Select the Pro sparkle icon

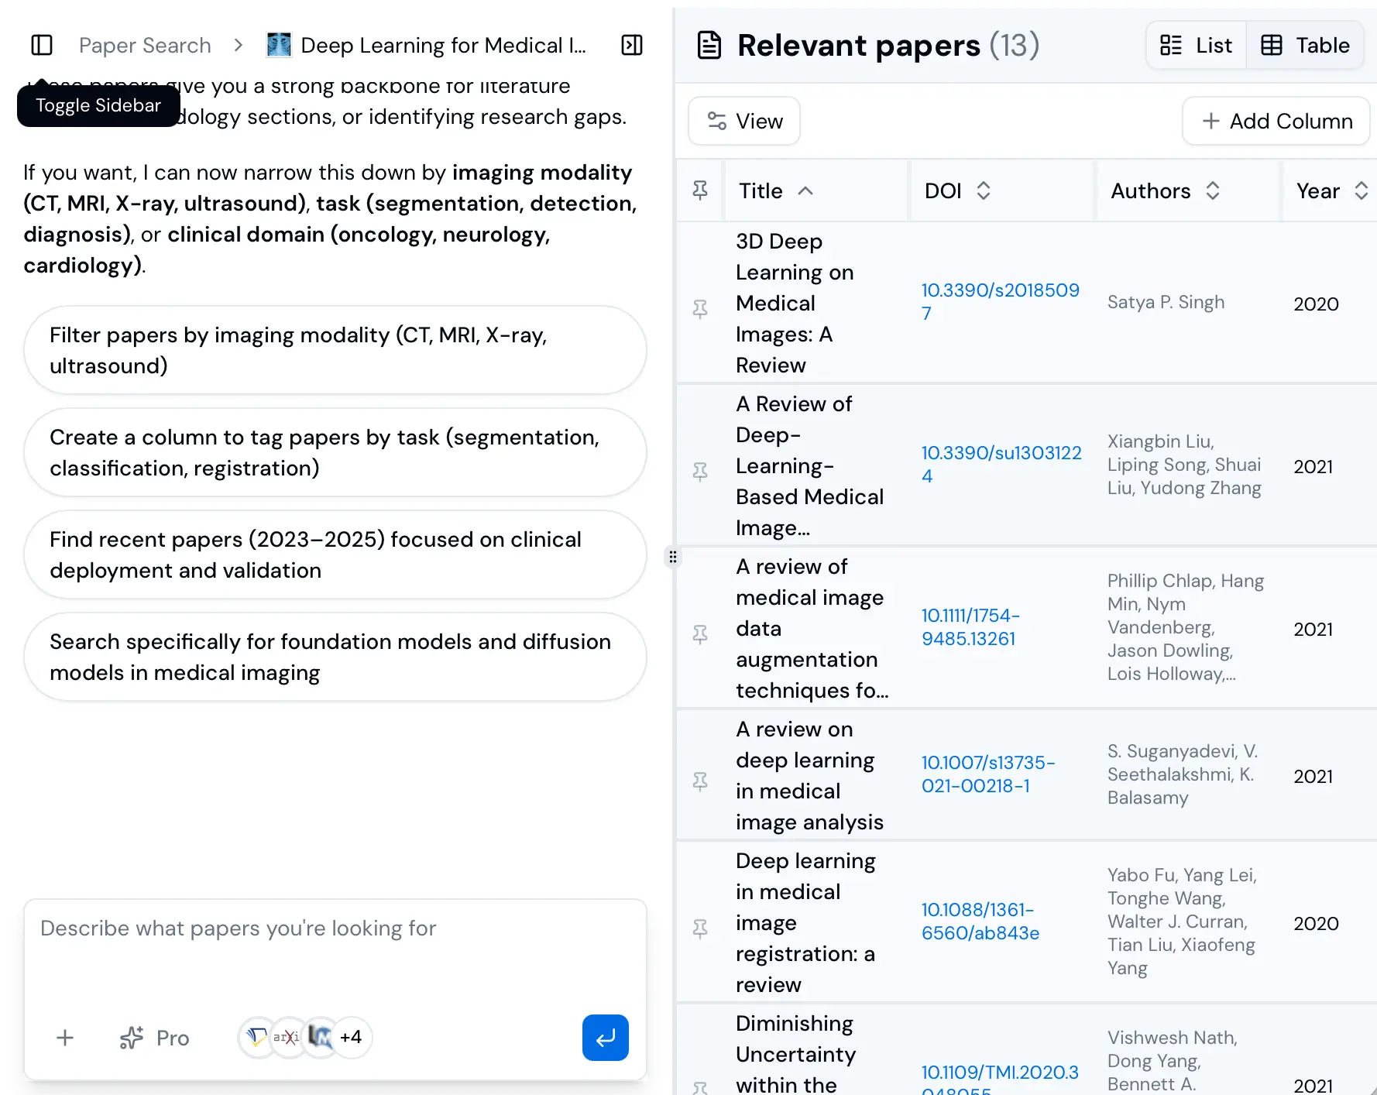click(132, 1038)
